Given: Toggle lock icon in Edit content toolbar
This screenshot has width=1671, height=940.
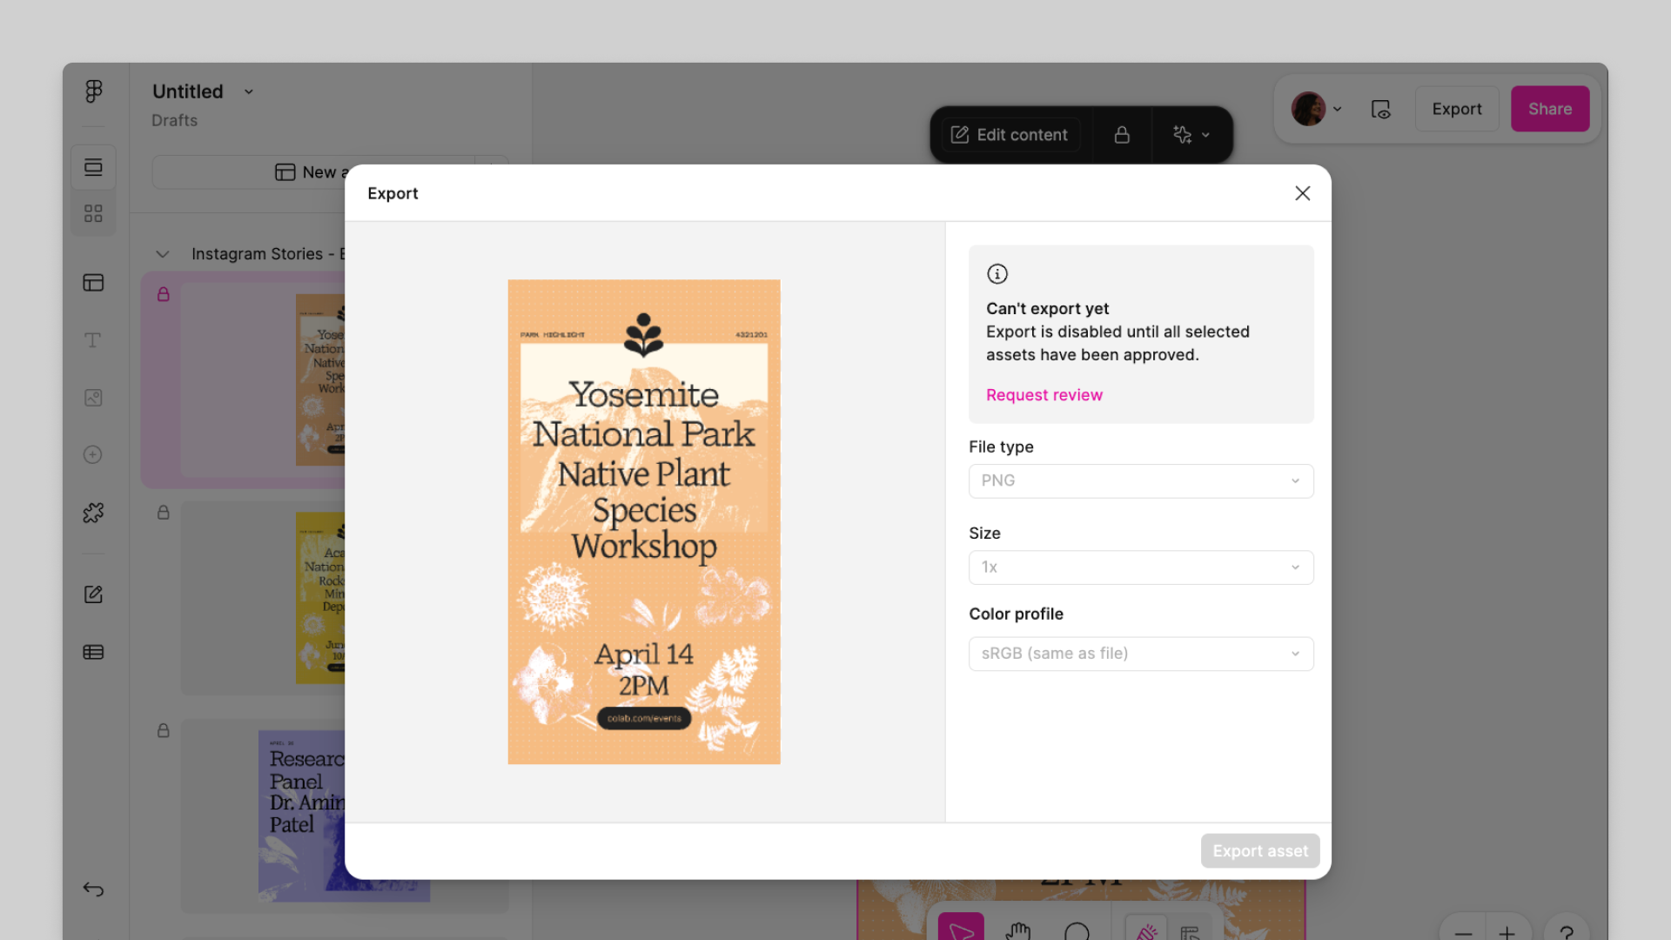Looking at the screenshot, I should tap(1122, 135).
